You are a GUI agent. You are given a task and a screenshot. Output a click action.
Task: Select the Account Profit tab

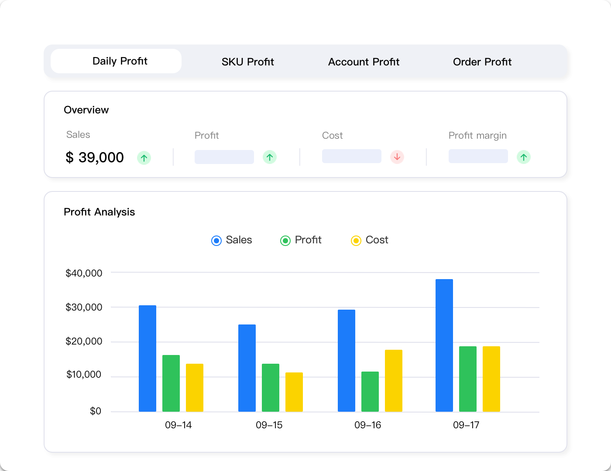click(x=364, y=61)
